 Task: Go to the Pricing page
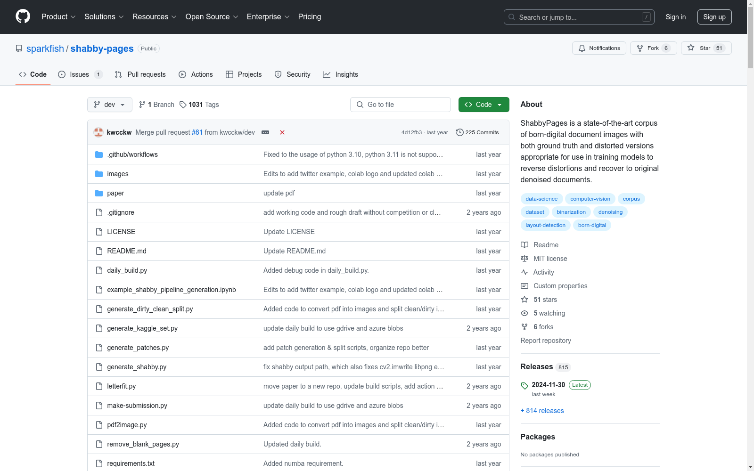tap(310, 16)
